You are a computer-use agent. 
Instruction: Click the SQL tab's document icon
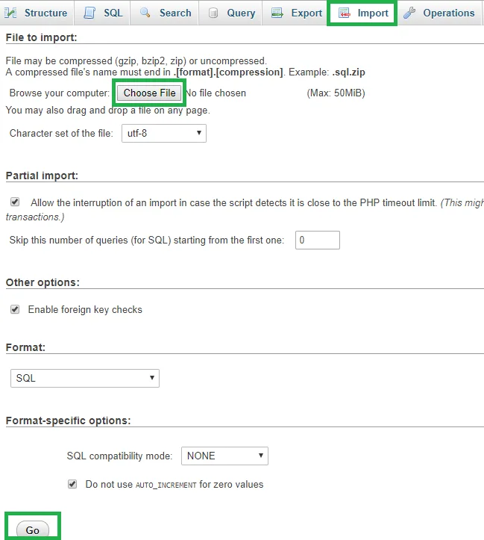point(89,13)
